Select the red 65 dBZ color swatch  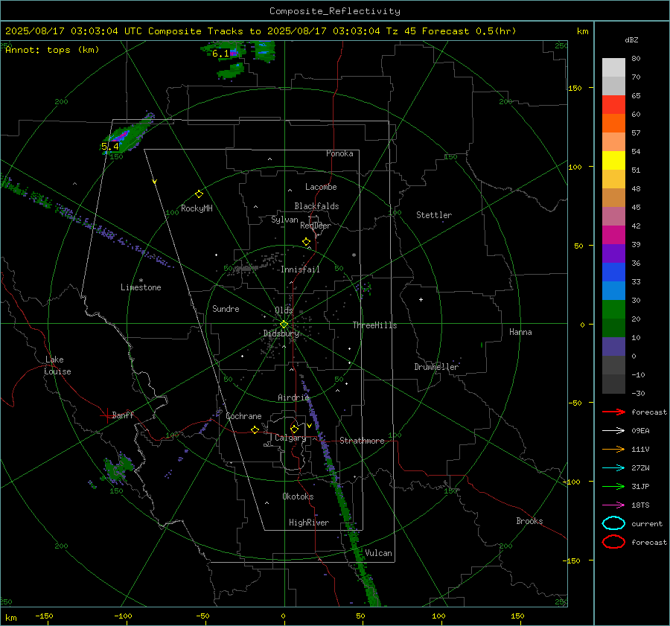(613, 104)
